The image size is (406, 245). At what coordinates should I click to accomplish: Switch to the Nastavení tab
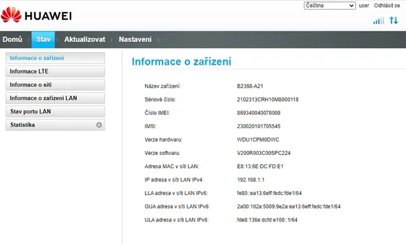pyautogui.click(x=135, y=39)
